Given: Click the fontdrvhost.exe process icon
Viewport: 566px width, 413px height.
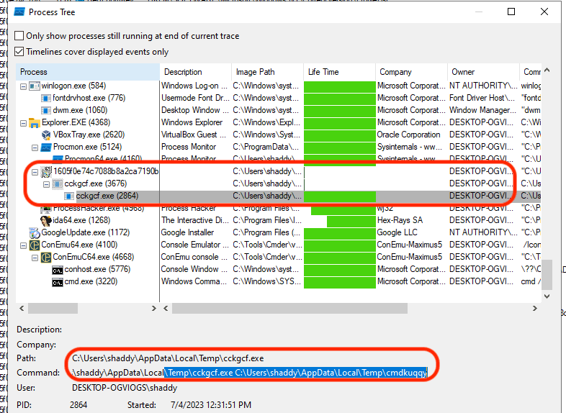Looking at the screenshot, I should [x=46, y=98].
